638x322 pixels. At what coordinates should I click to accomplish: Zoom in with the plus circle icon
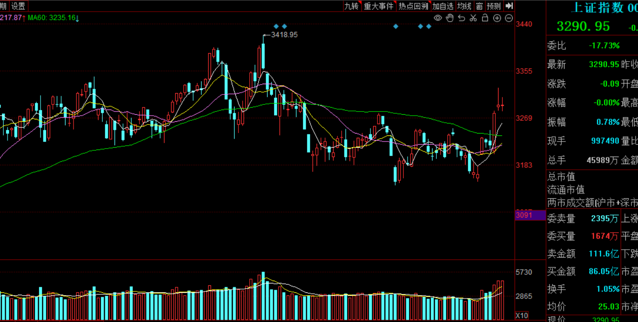click(x=497, y=18)
